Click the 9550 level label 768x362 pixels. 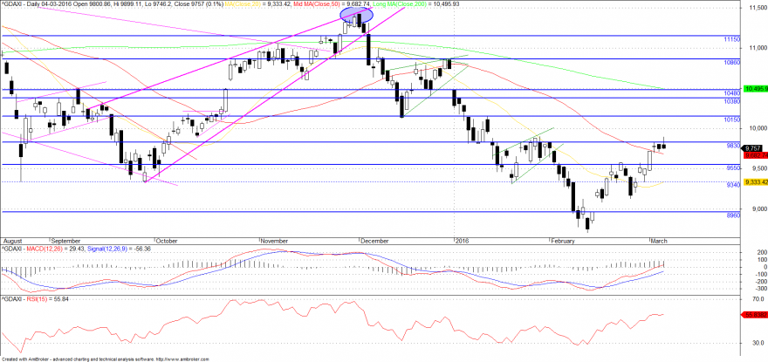pyautogui.click(x=733, y=168)
